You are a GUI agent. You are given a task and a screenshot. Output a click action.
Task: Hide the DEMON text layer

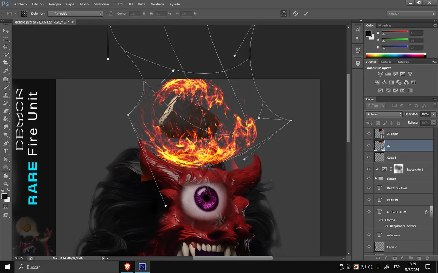coord(369,200)
